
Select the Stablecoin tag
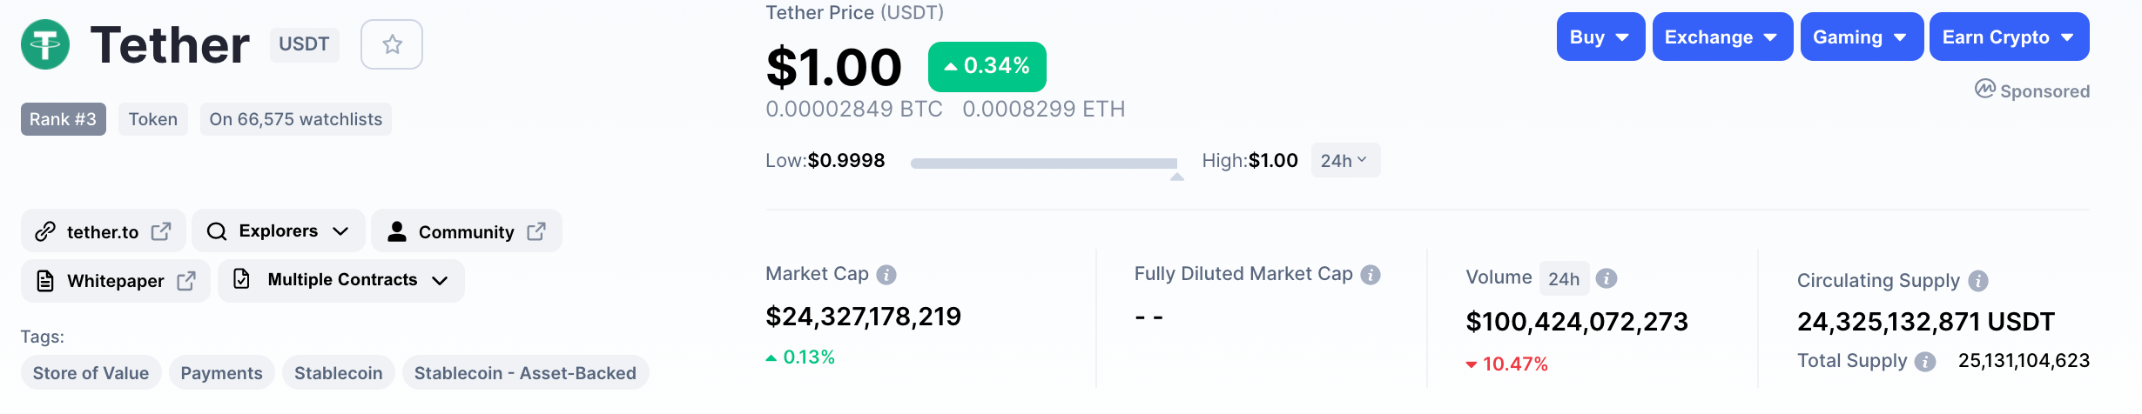point(338,373)
